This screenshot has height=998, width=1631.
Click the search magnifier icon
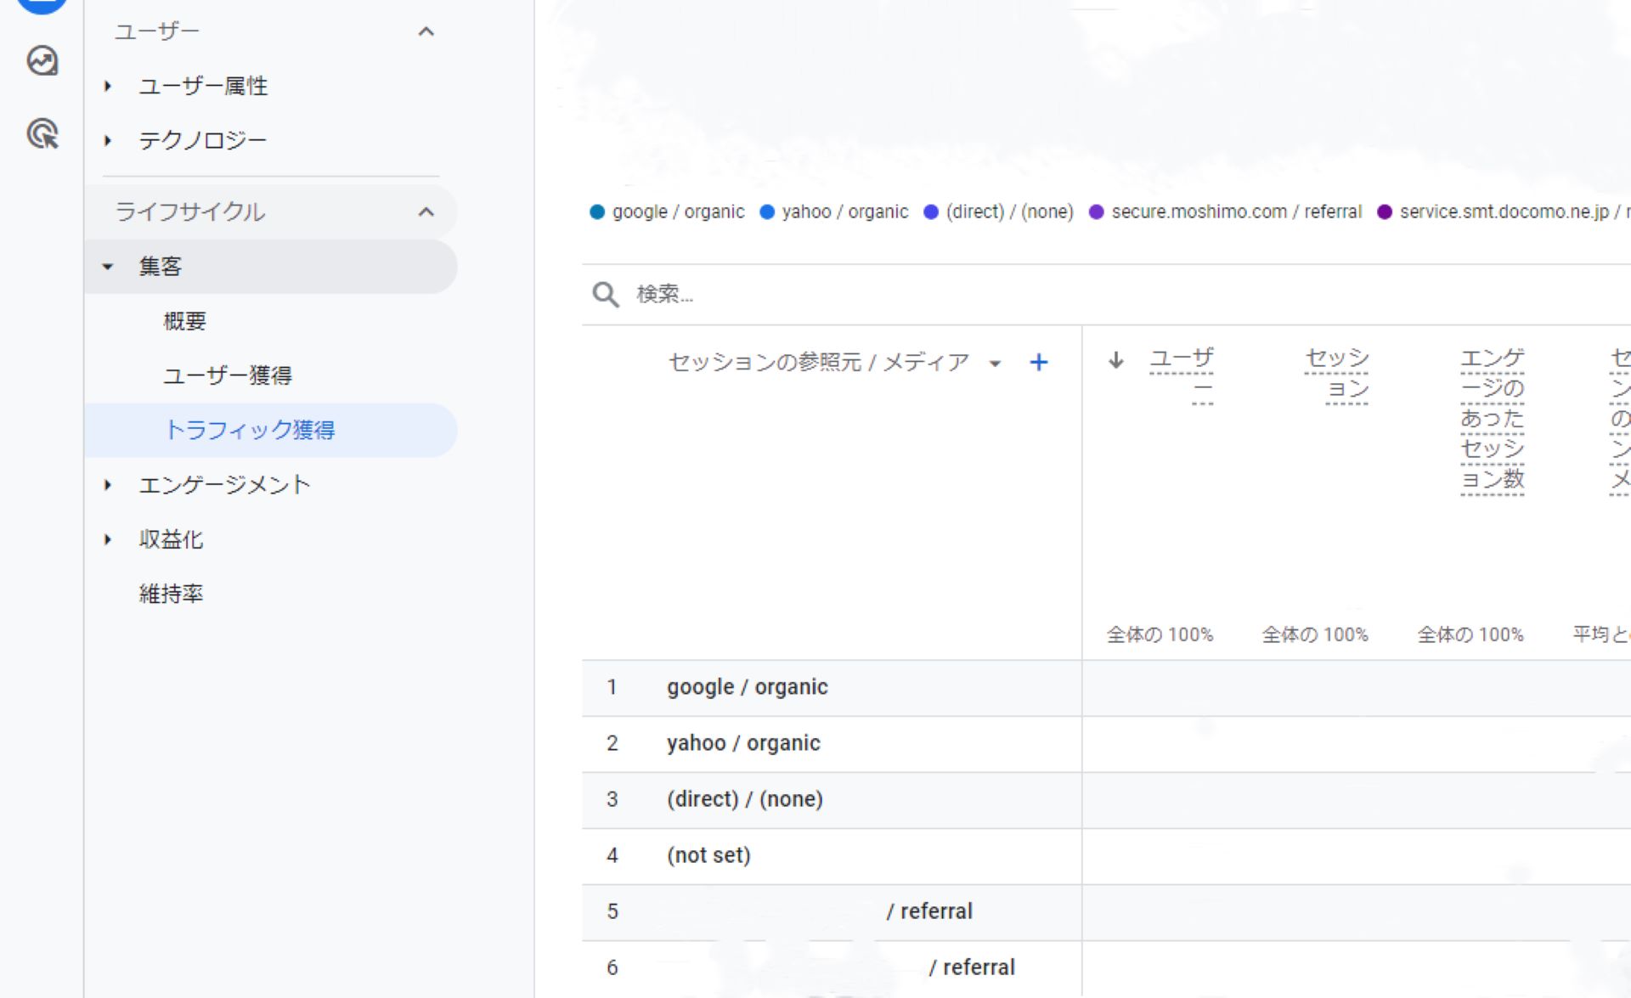pyautogui.click(x=606, y=295)
